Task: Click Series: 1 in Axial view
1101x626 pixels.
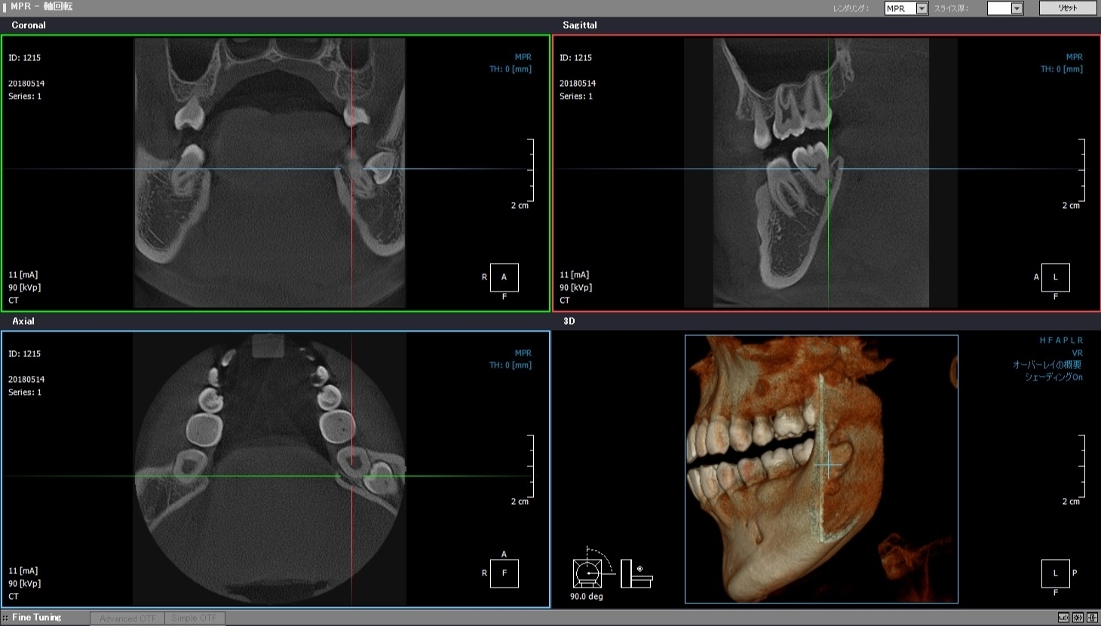Action: click(x=25, y=392)
